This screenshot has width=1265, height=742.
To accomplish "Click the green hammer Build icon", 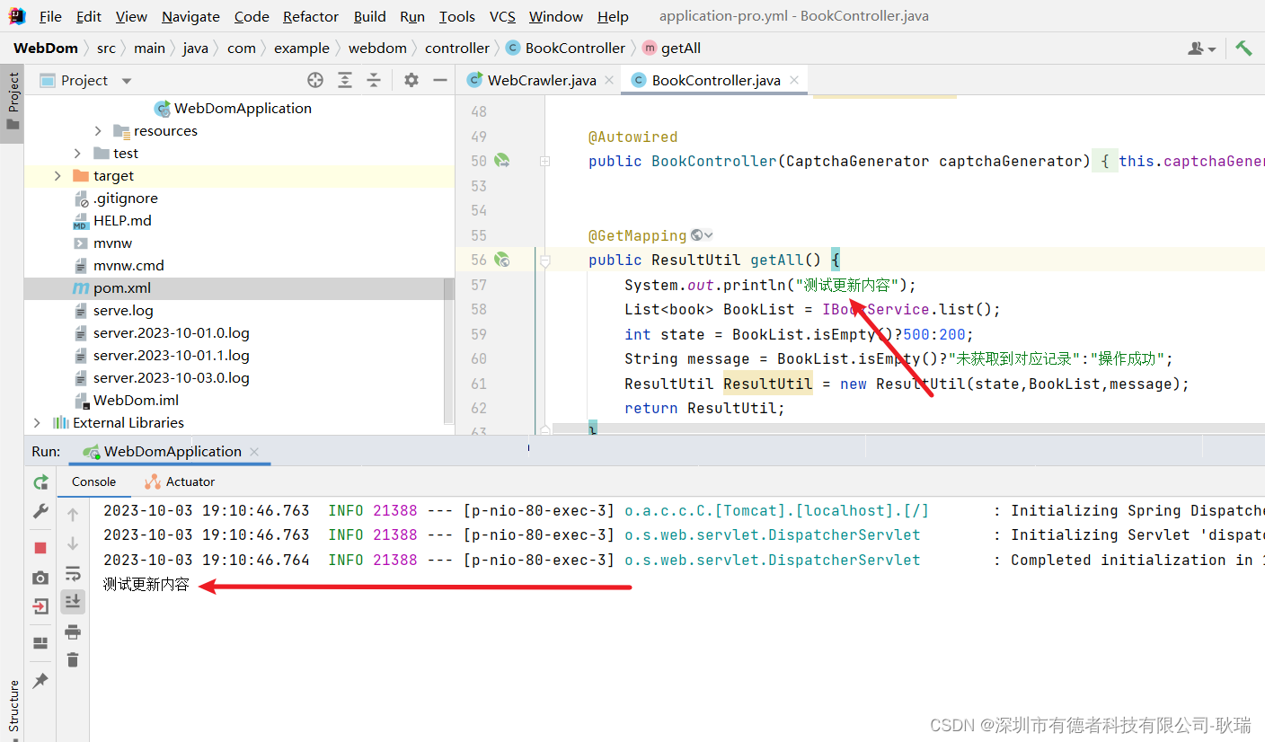I will 1243,48.
